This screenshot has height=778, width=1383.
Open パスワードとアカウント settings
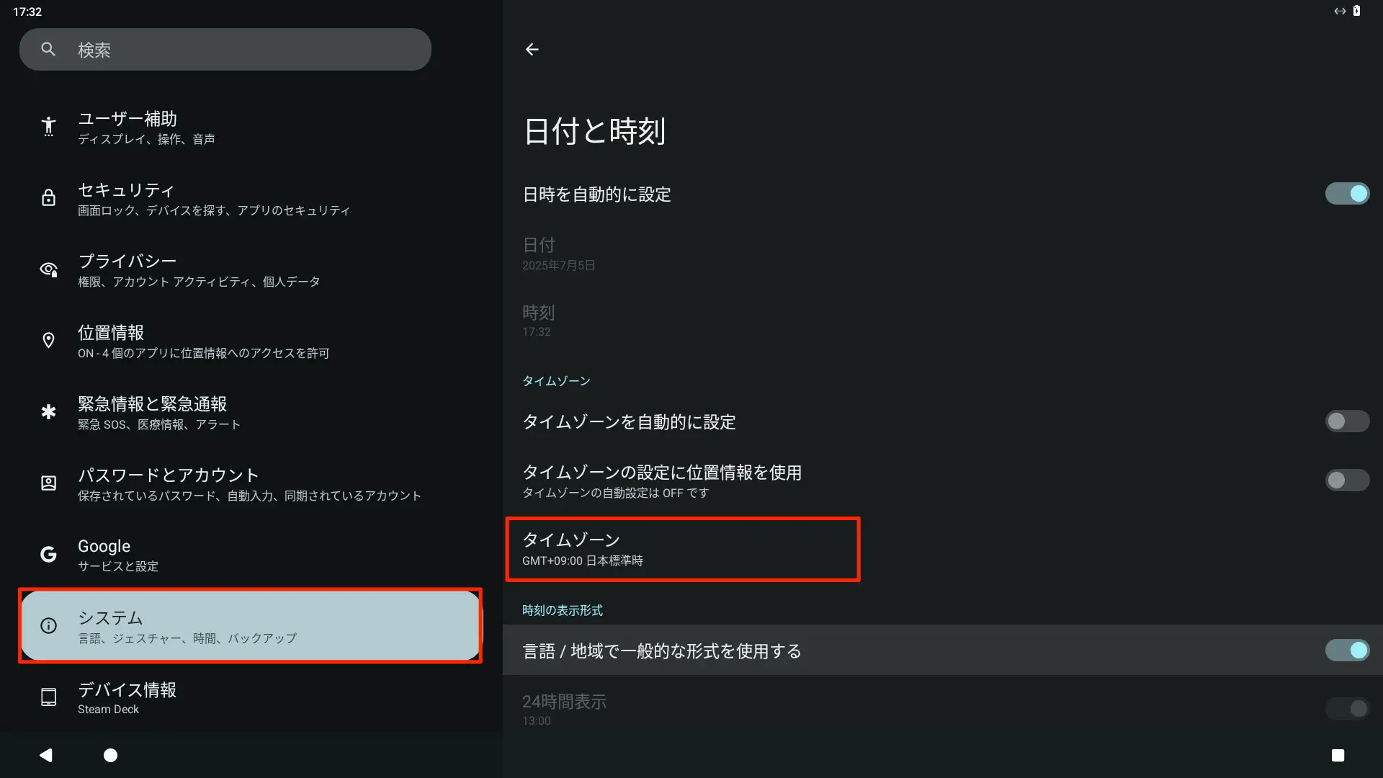[251, 483]
